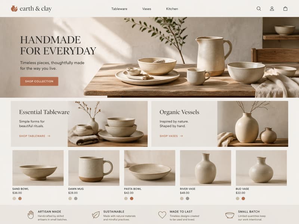Open the user account icon
This screenshot has height=224, width=299.
click(272, 9)
